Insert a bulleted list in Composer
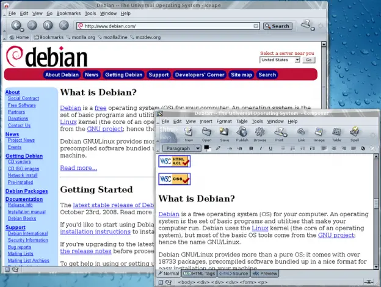The height and width of the screenshot is (287, 381). tap(283, 148)
